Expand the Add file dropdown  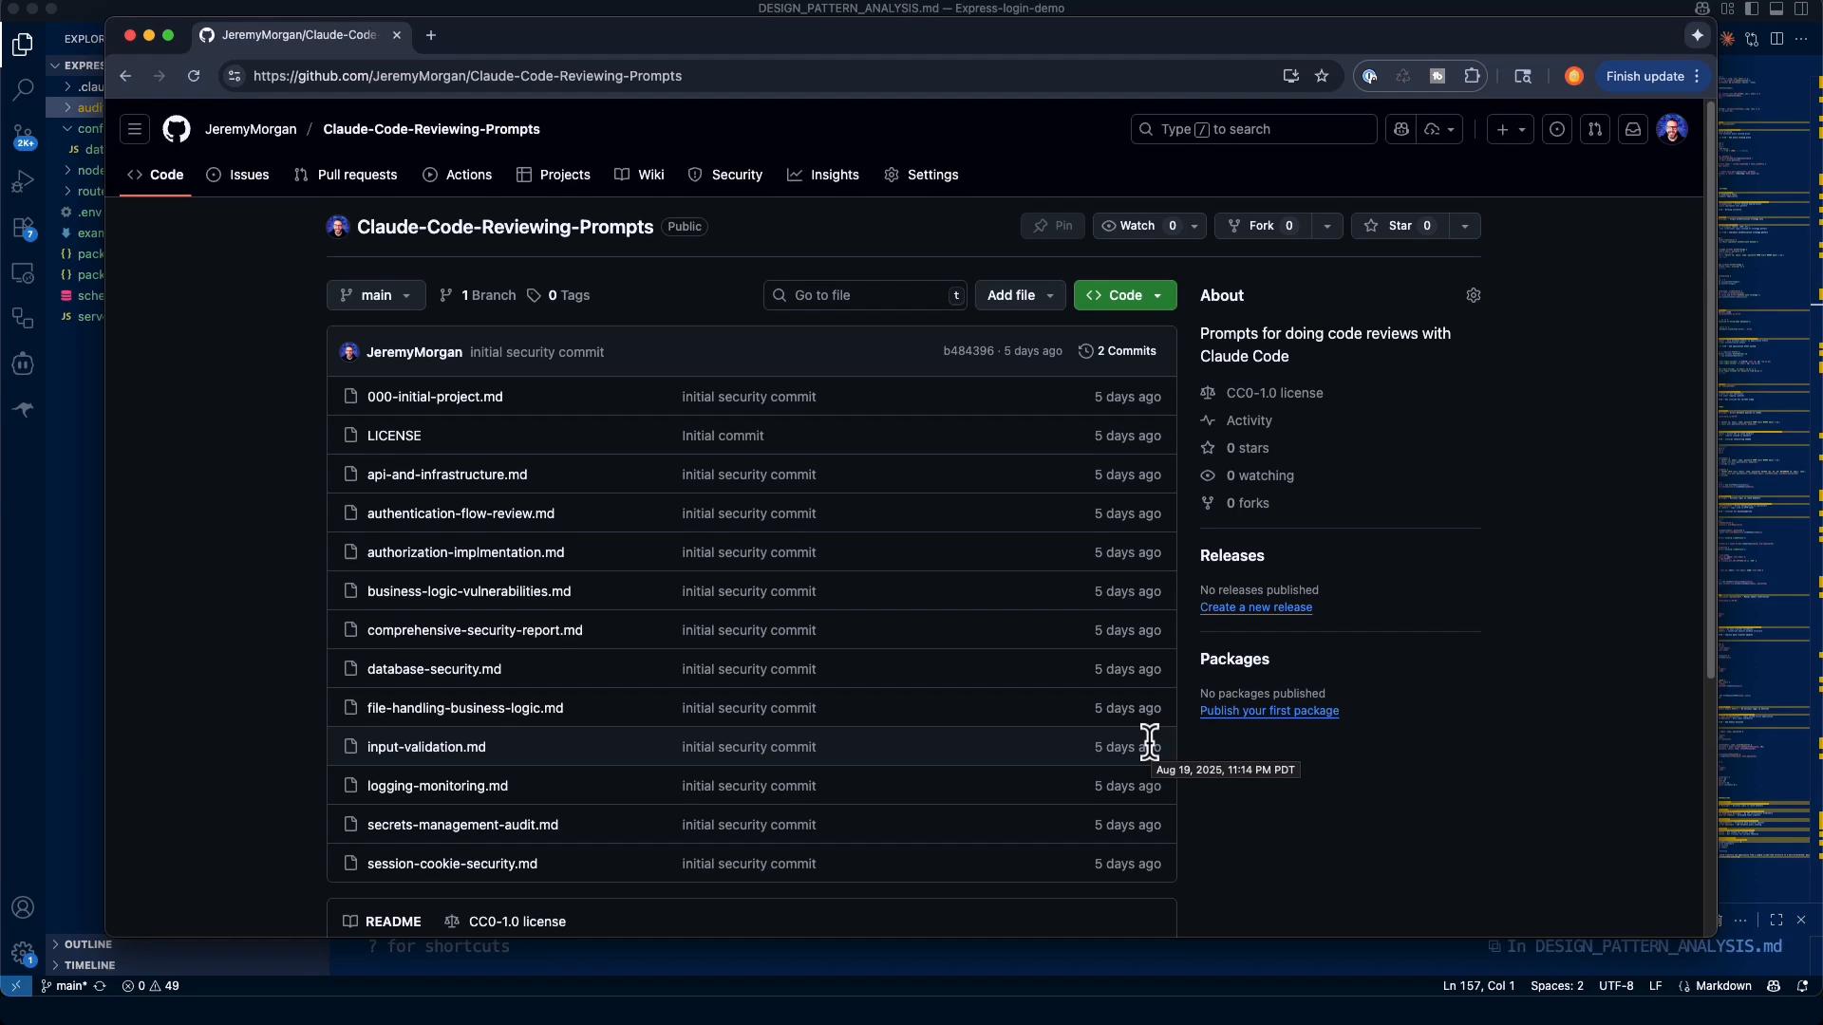[x=1021, y=295]
